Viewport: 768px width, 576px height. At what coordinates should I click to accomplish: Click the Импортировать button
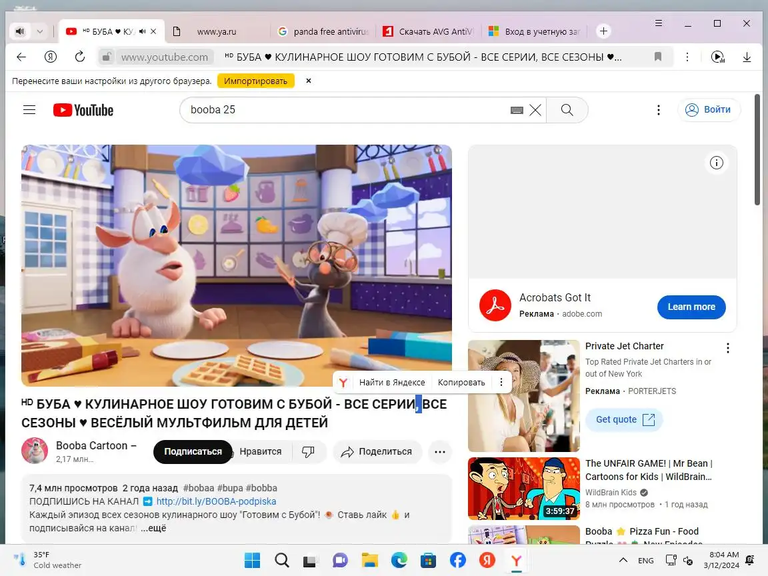pyautogui.click(x=256, y=81)
